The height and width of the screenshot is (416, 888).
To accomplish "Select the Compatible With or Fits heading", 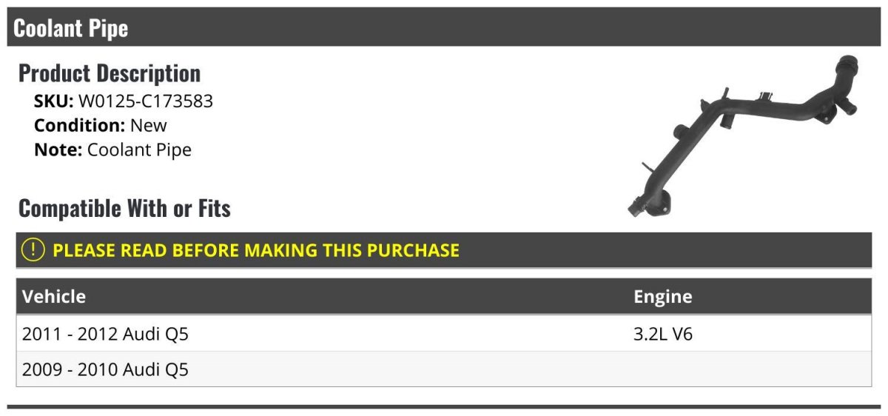I will pos(124,209).
